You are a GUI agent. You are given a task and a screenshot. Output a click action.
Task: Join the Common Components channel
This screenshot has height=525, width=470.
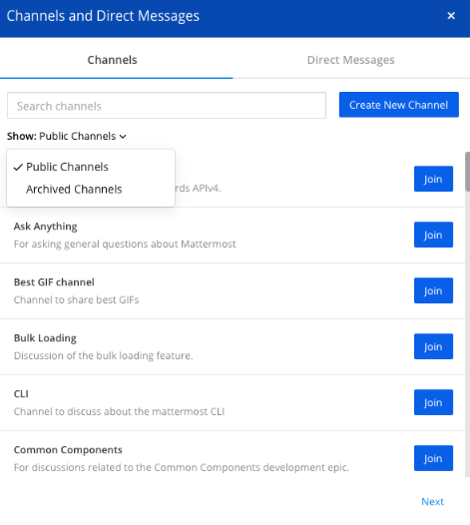point(433,458)
